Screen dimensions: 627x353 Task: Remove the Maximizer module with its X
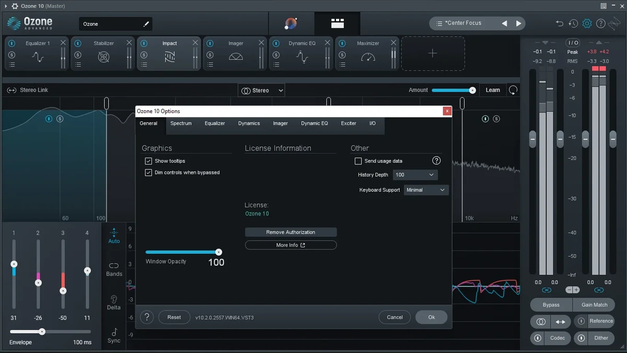pos(393,43)
